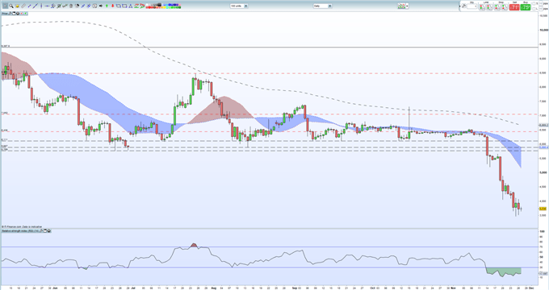Viewport: 549px width, 290px height.
Task: Select the green checkmark line tool
Action: (x=65, y=6)
